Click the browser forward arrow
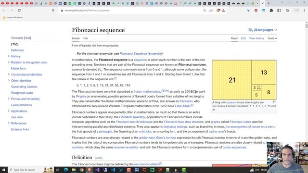 point(12,11)
